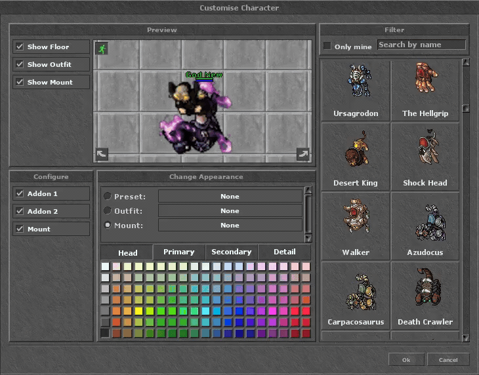Switch to the Primary color tab
This screenshot has width=479, height=375.
178,252
